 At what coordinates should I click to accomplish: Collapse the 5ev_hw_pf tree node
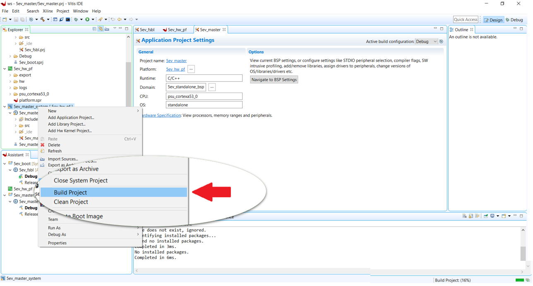tap(5, 69)
